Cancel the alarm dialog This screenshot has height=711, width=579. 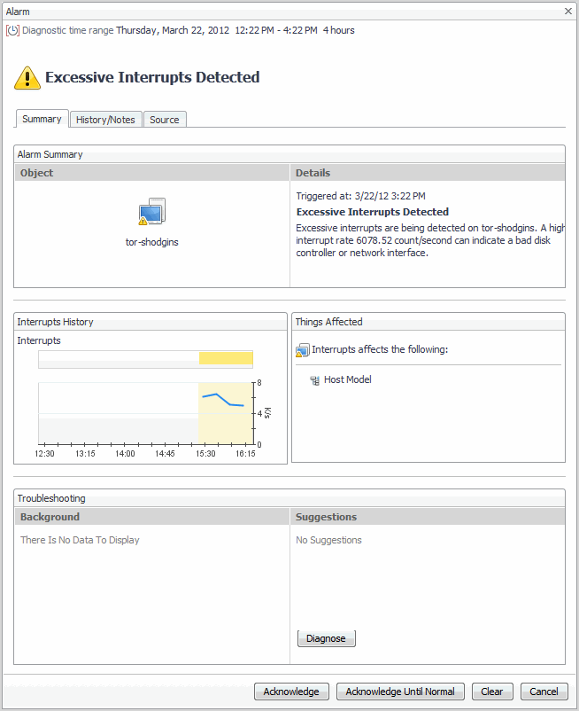point(544,691)
